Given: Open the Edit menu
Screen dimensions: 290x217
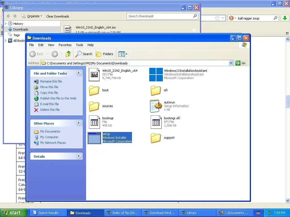Looking at the screenshot, I should (x=41, y=45).
